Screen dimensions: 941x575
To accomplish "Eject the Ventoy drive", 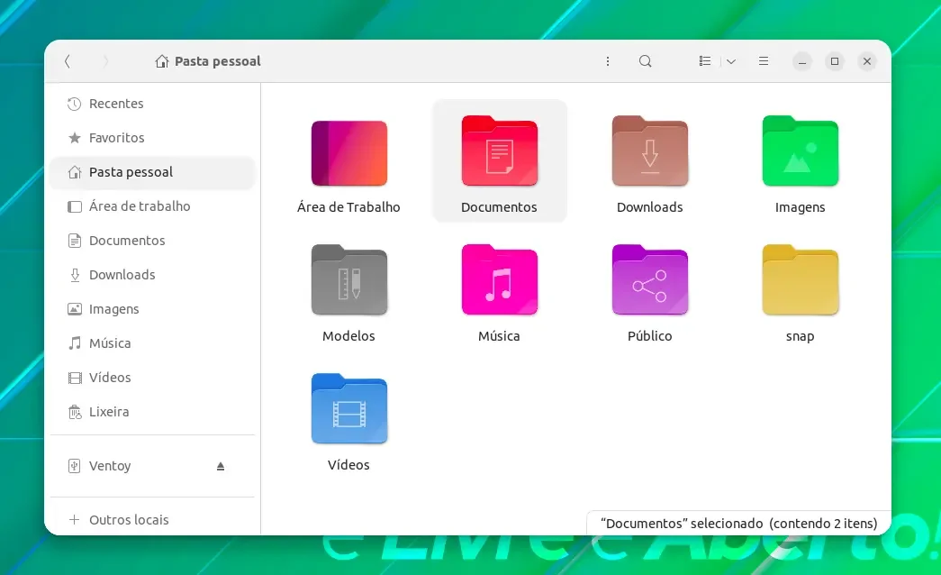I will click(x=221, y=466).
